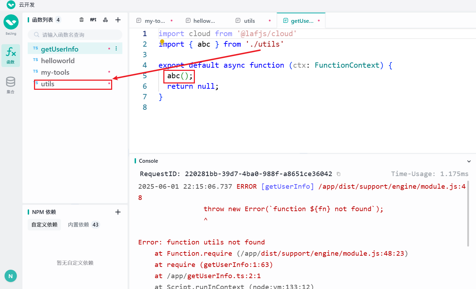Open helloworld function in the list
Image resolution: width=476 pixels, height=289 pixels.
[x=58, y=61]
